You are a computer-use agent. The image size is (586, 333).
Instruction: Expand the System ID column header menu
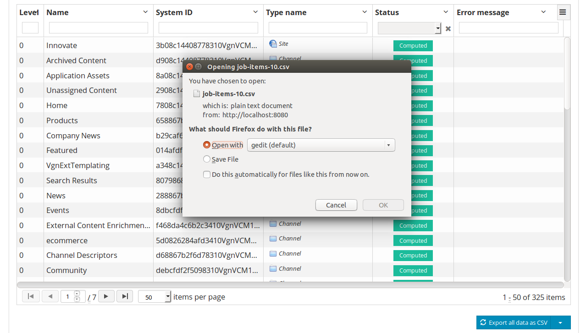[255, 12]
